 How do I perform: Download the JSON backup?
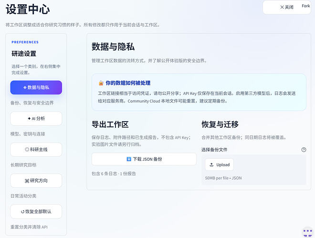pos(144,159)
